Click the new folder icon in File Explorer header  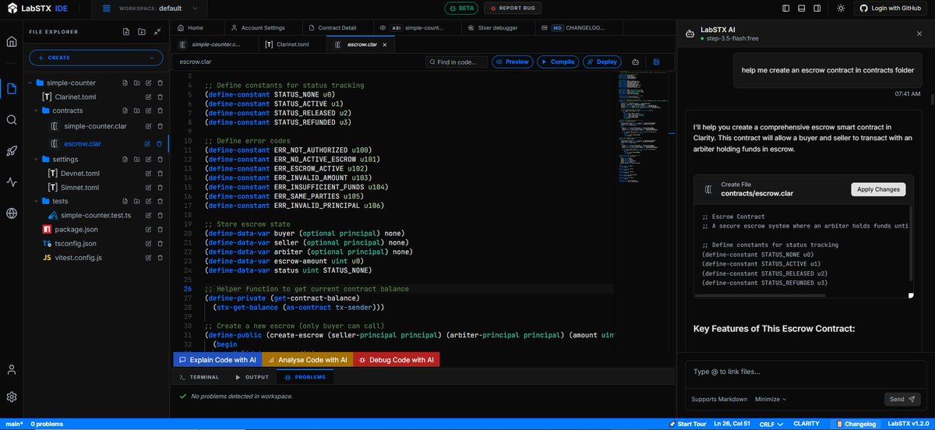(141, 32)
